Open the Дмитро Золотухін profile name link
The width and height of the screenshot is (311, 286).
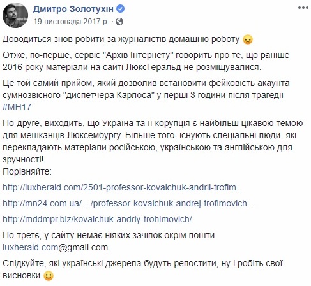pos(73,9)
